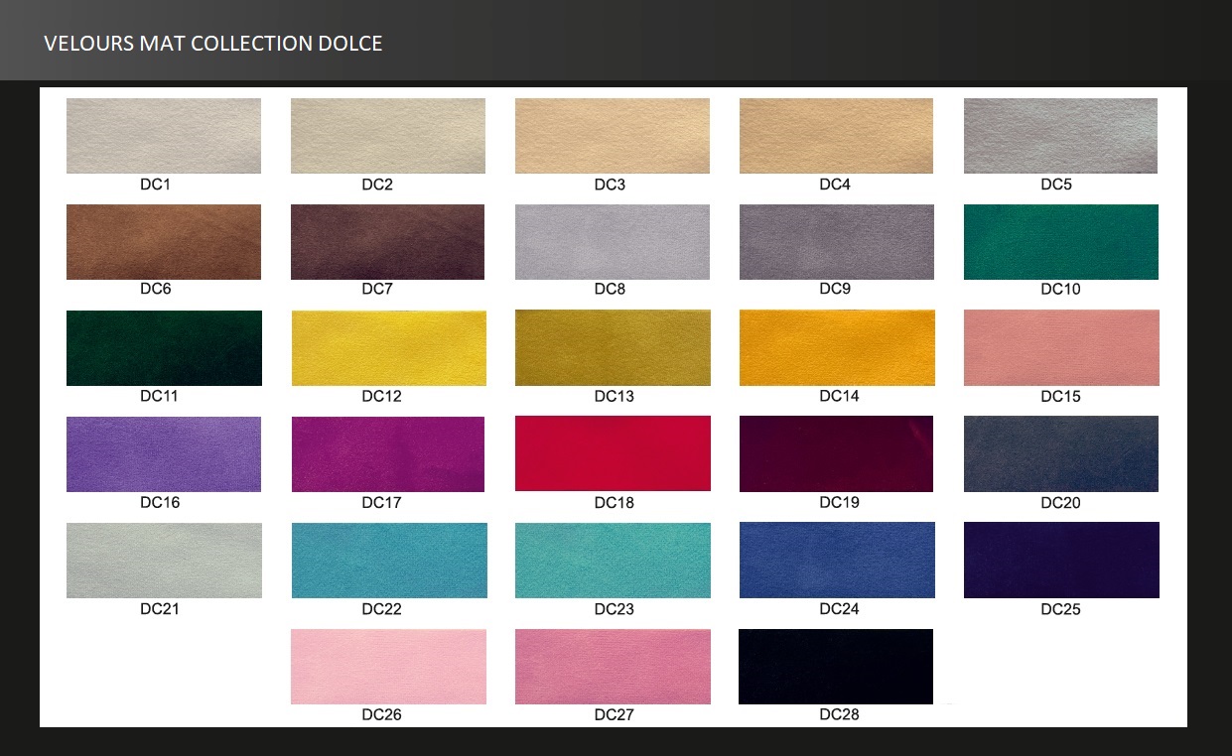Click the DC13 label text

click(614, 397)
